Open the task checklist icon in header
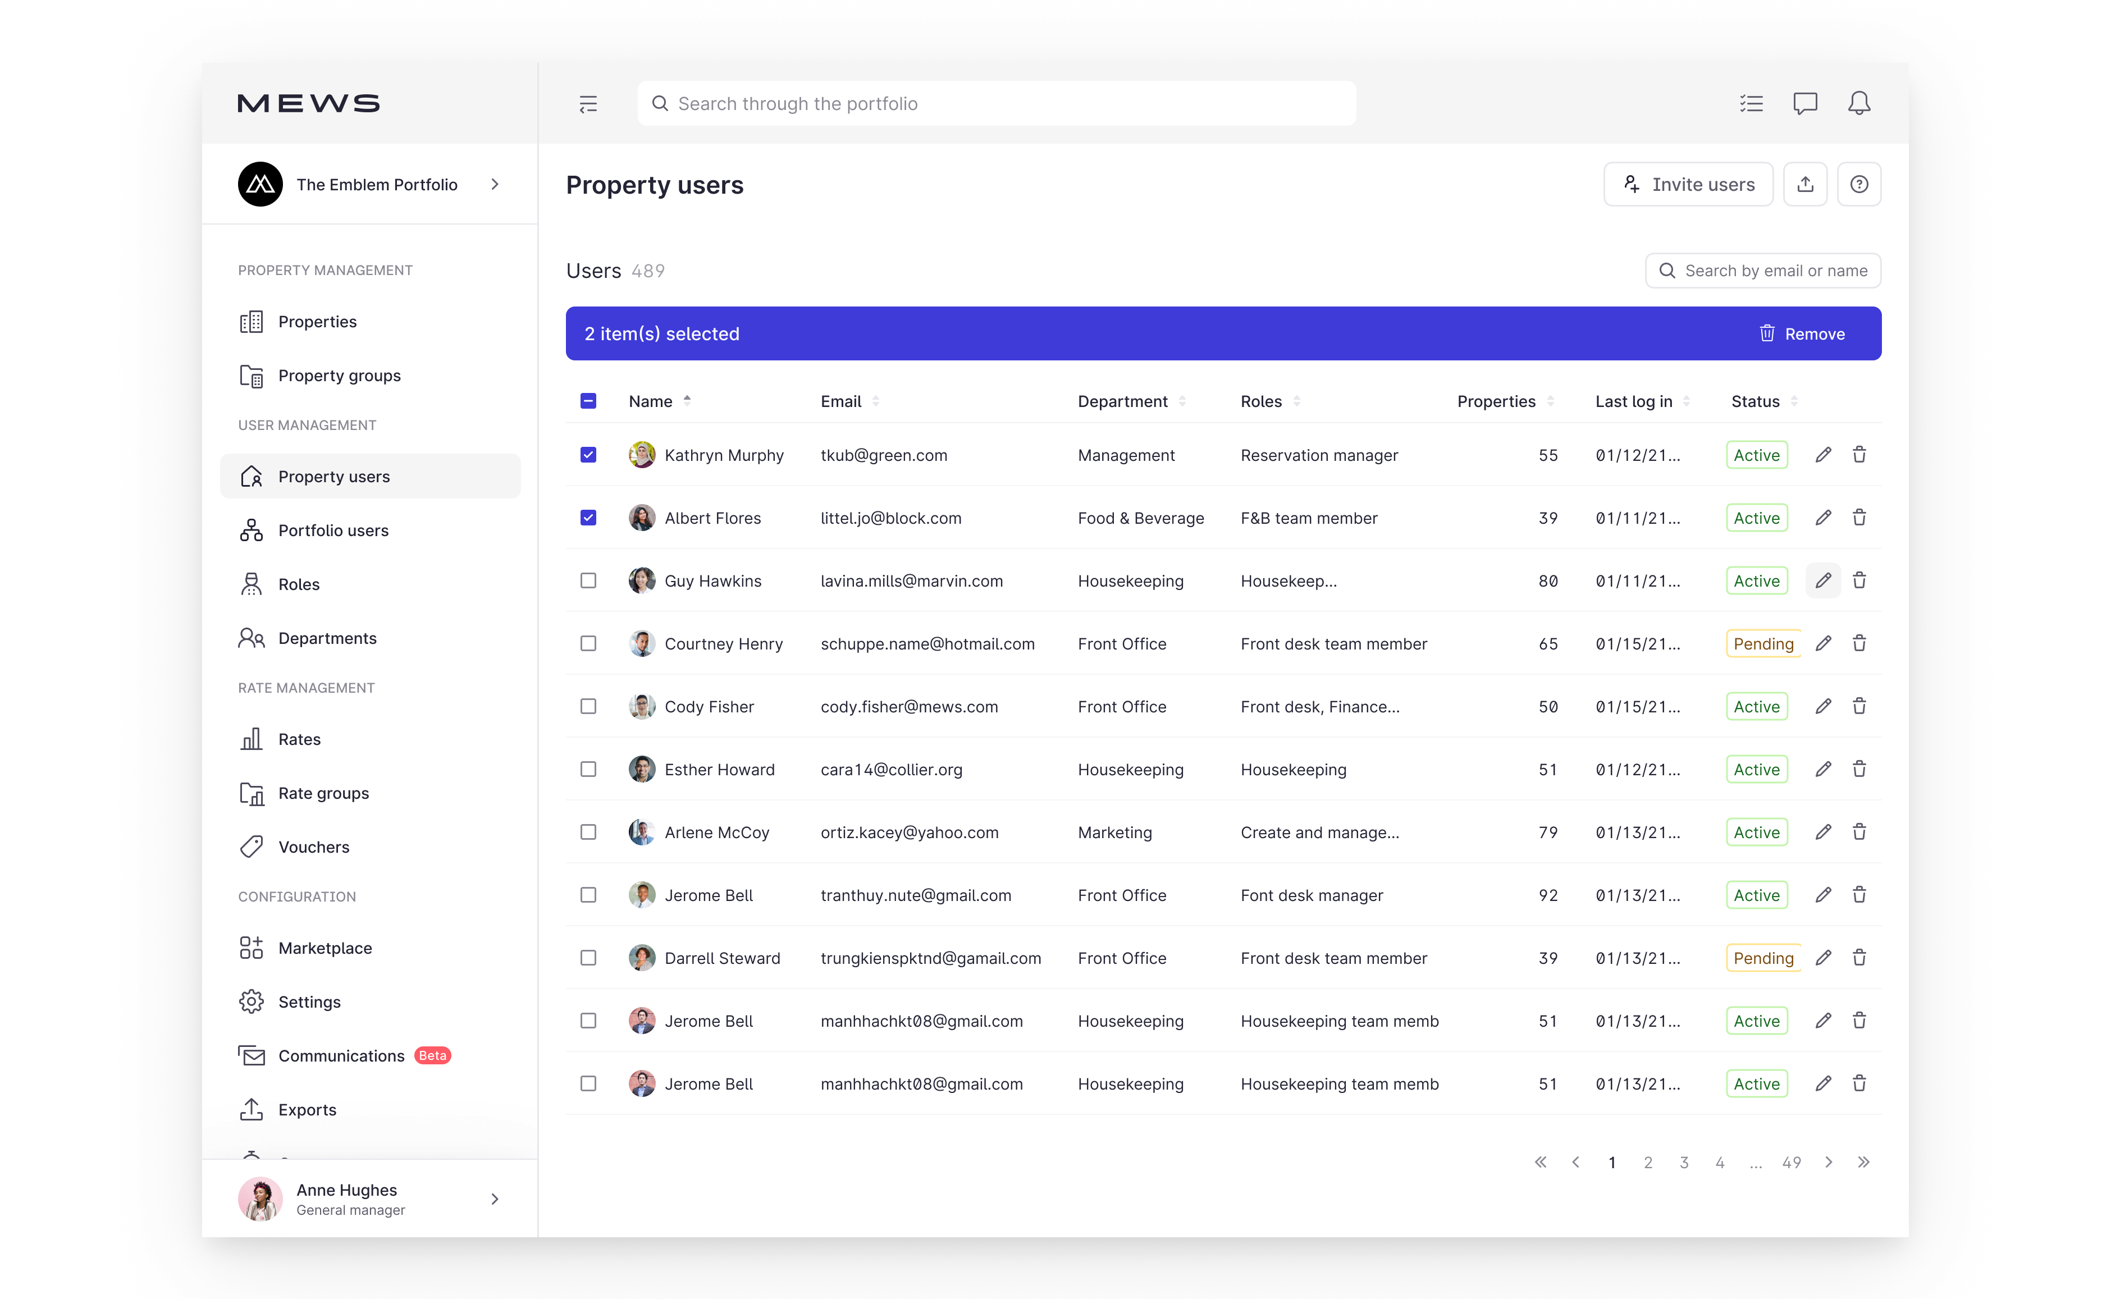 [x=1751, y=103]
